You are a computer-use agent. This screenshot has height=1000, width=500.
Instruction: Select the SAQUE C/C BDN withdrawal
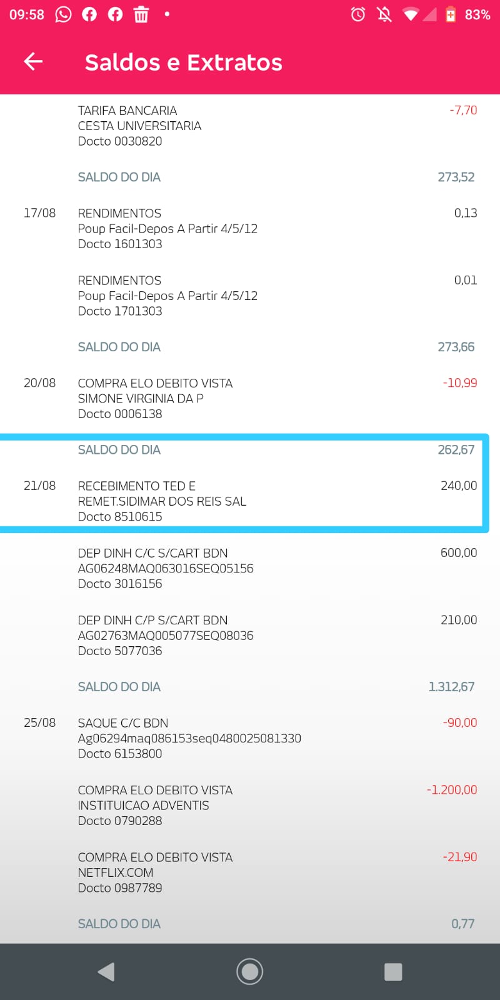(x=250, y=738)
